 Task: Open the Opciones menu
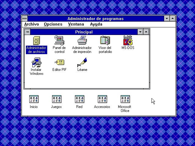(x=53, y=24)
